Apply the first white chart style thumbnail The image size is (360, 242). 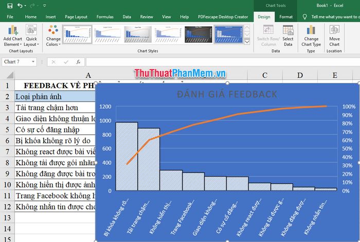click(77, 34)
